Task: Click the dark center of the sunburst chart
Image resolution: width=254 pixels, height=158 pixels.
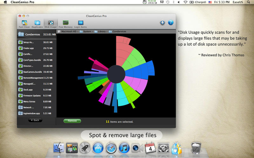Action: 116,74
